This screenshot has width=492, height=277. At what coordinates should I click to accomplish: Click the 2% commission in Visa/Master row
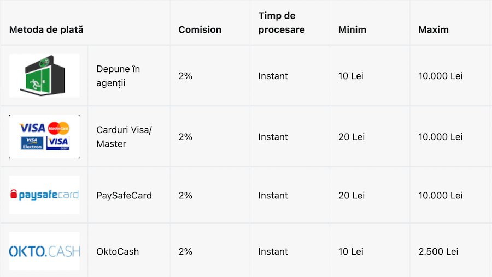[x=185, y=137]
